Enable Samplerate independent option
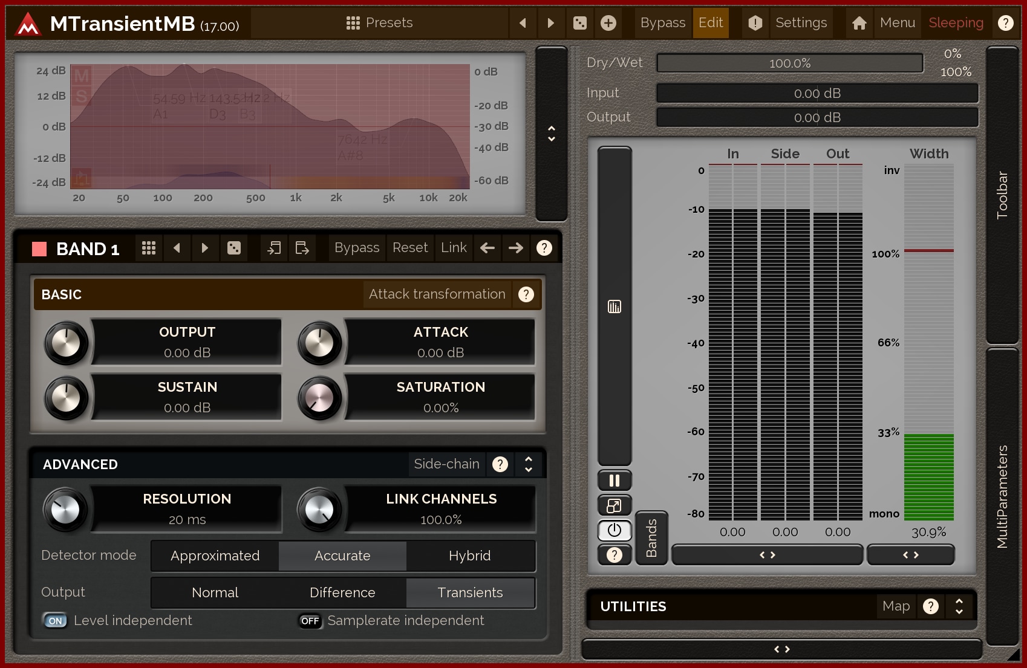Image resolution: width=1027 pixels, height=668 pixels. (310, 621)
